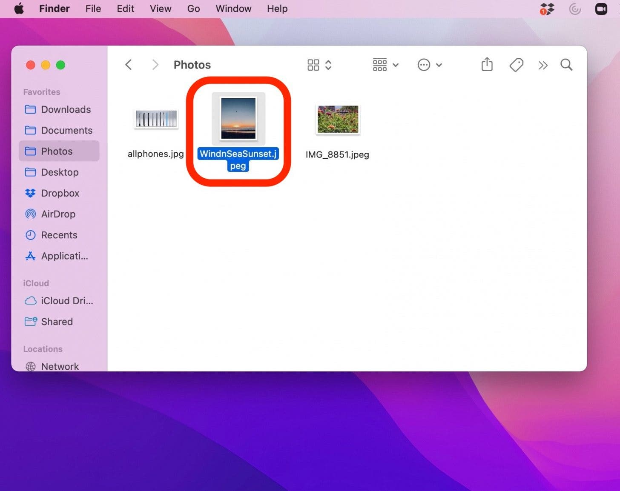Open the Go menu

tap(193, 9)
